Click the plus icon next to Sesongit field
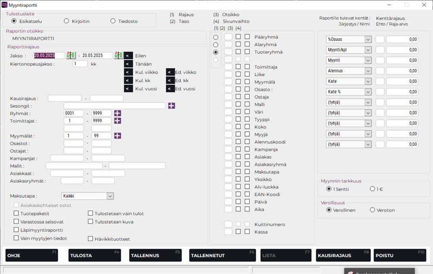 172,106
